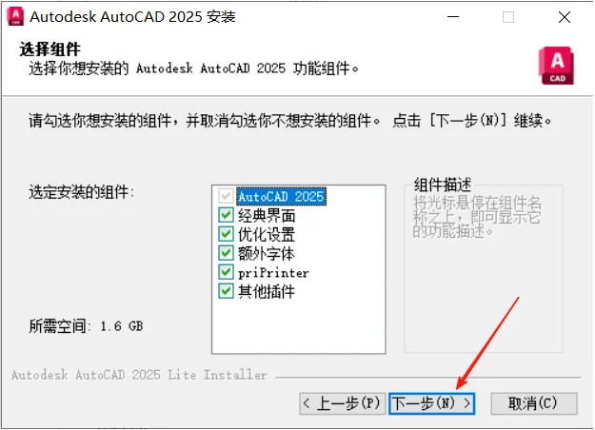Click the 选择组件 heading
Screen dimensions: 595x430
50,49
